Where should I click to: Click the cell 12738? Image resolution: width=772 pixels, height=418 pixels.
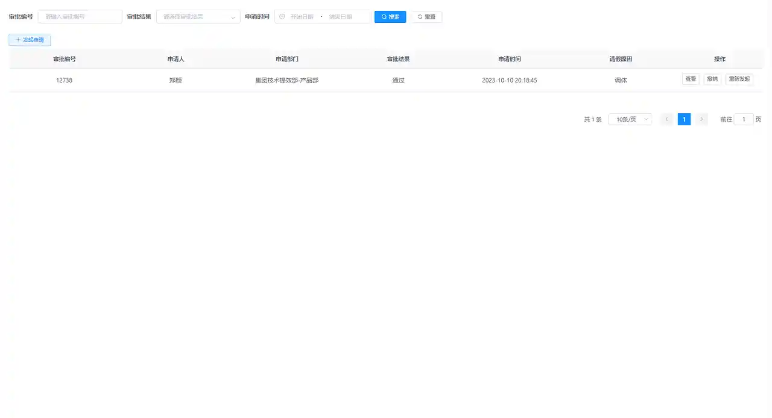coord(64,80)
